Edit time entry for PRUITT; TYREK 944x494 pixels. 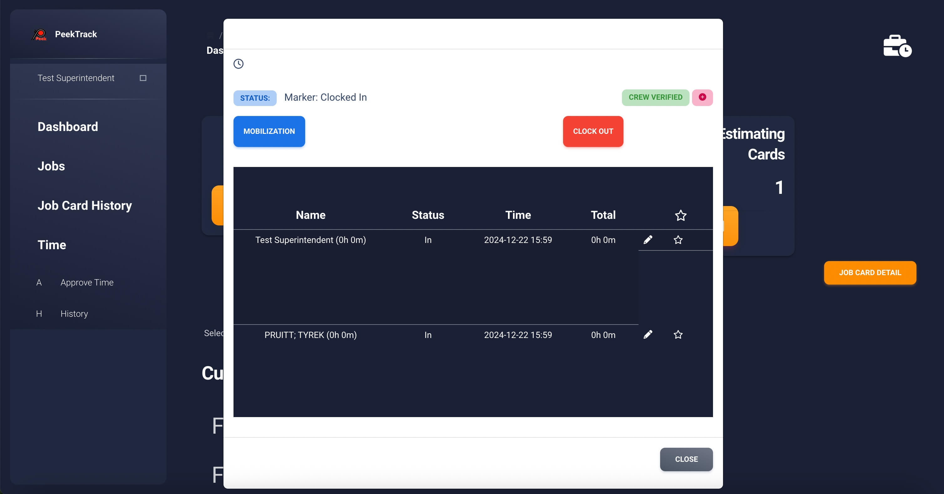coord(648,335)
